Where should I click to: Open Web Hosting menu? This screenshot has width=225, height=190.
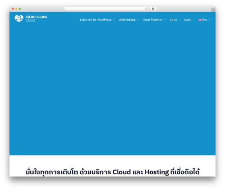(127, 20)
